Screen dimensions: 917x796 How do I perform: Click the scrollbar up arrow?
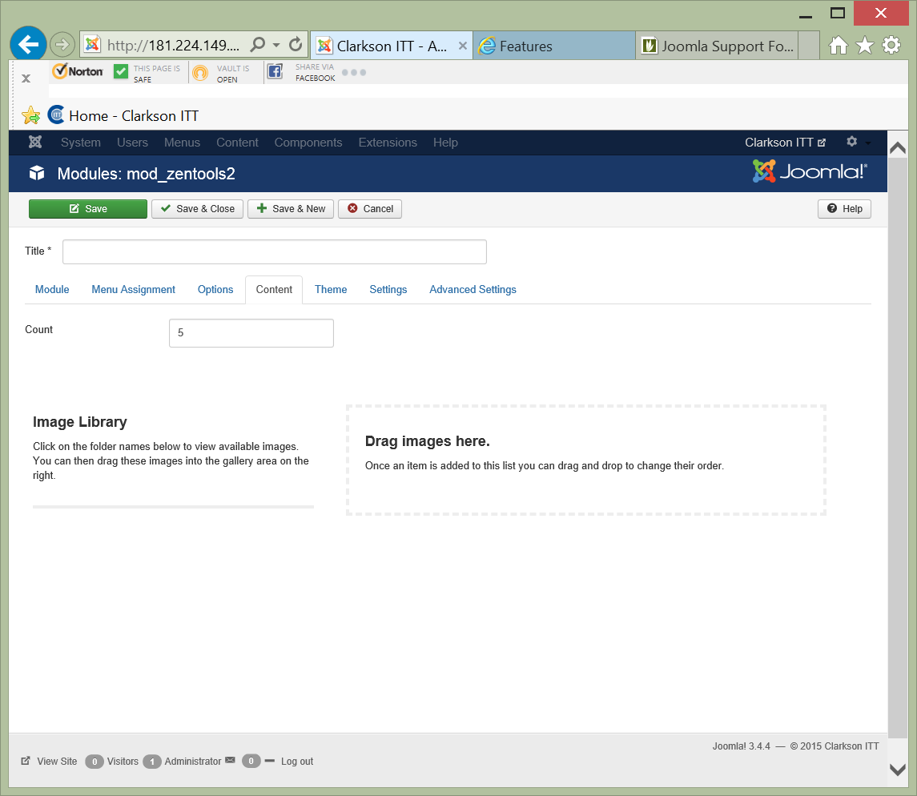[898, 148]
